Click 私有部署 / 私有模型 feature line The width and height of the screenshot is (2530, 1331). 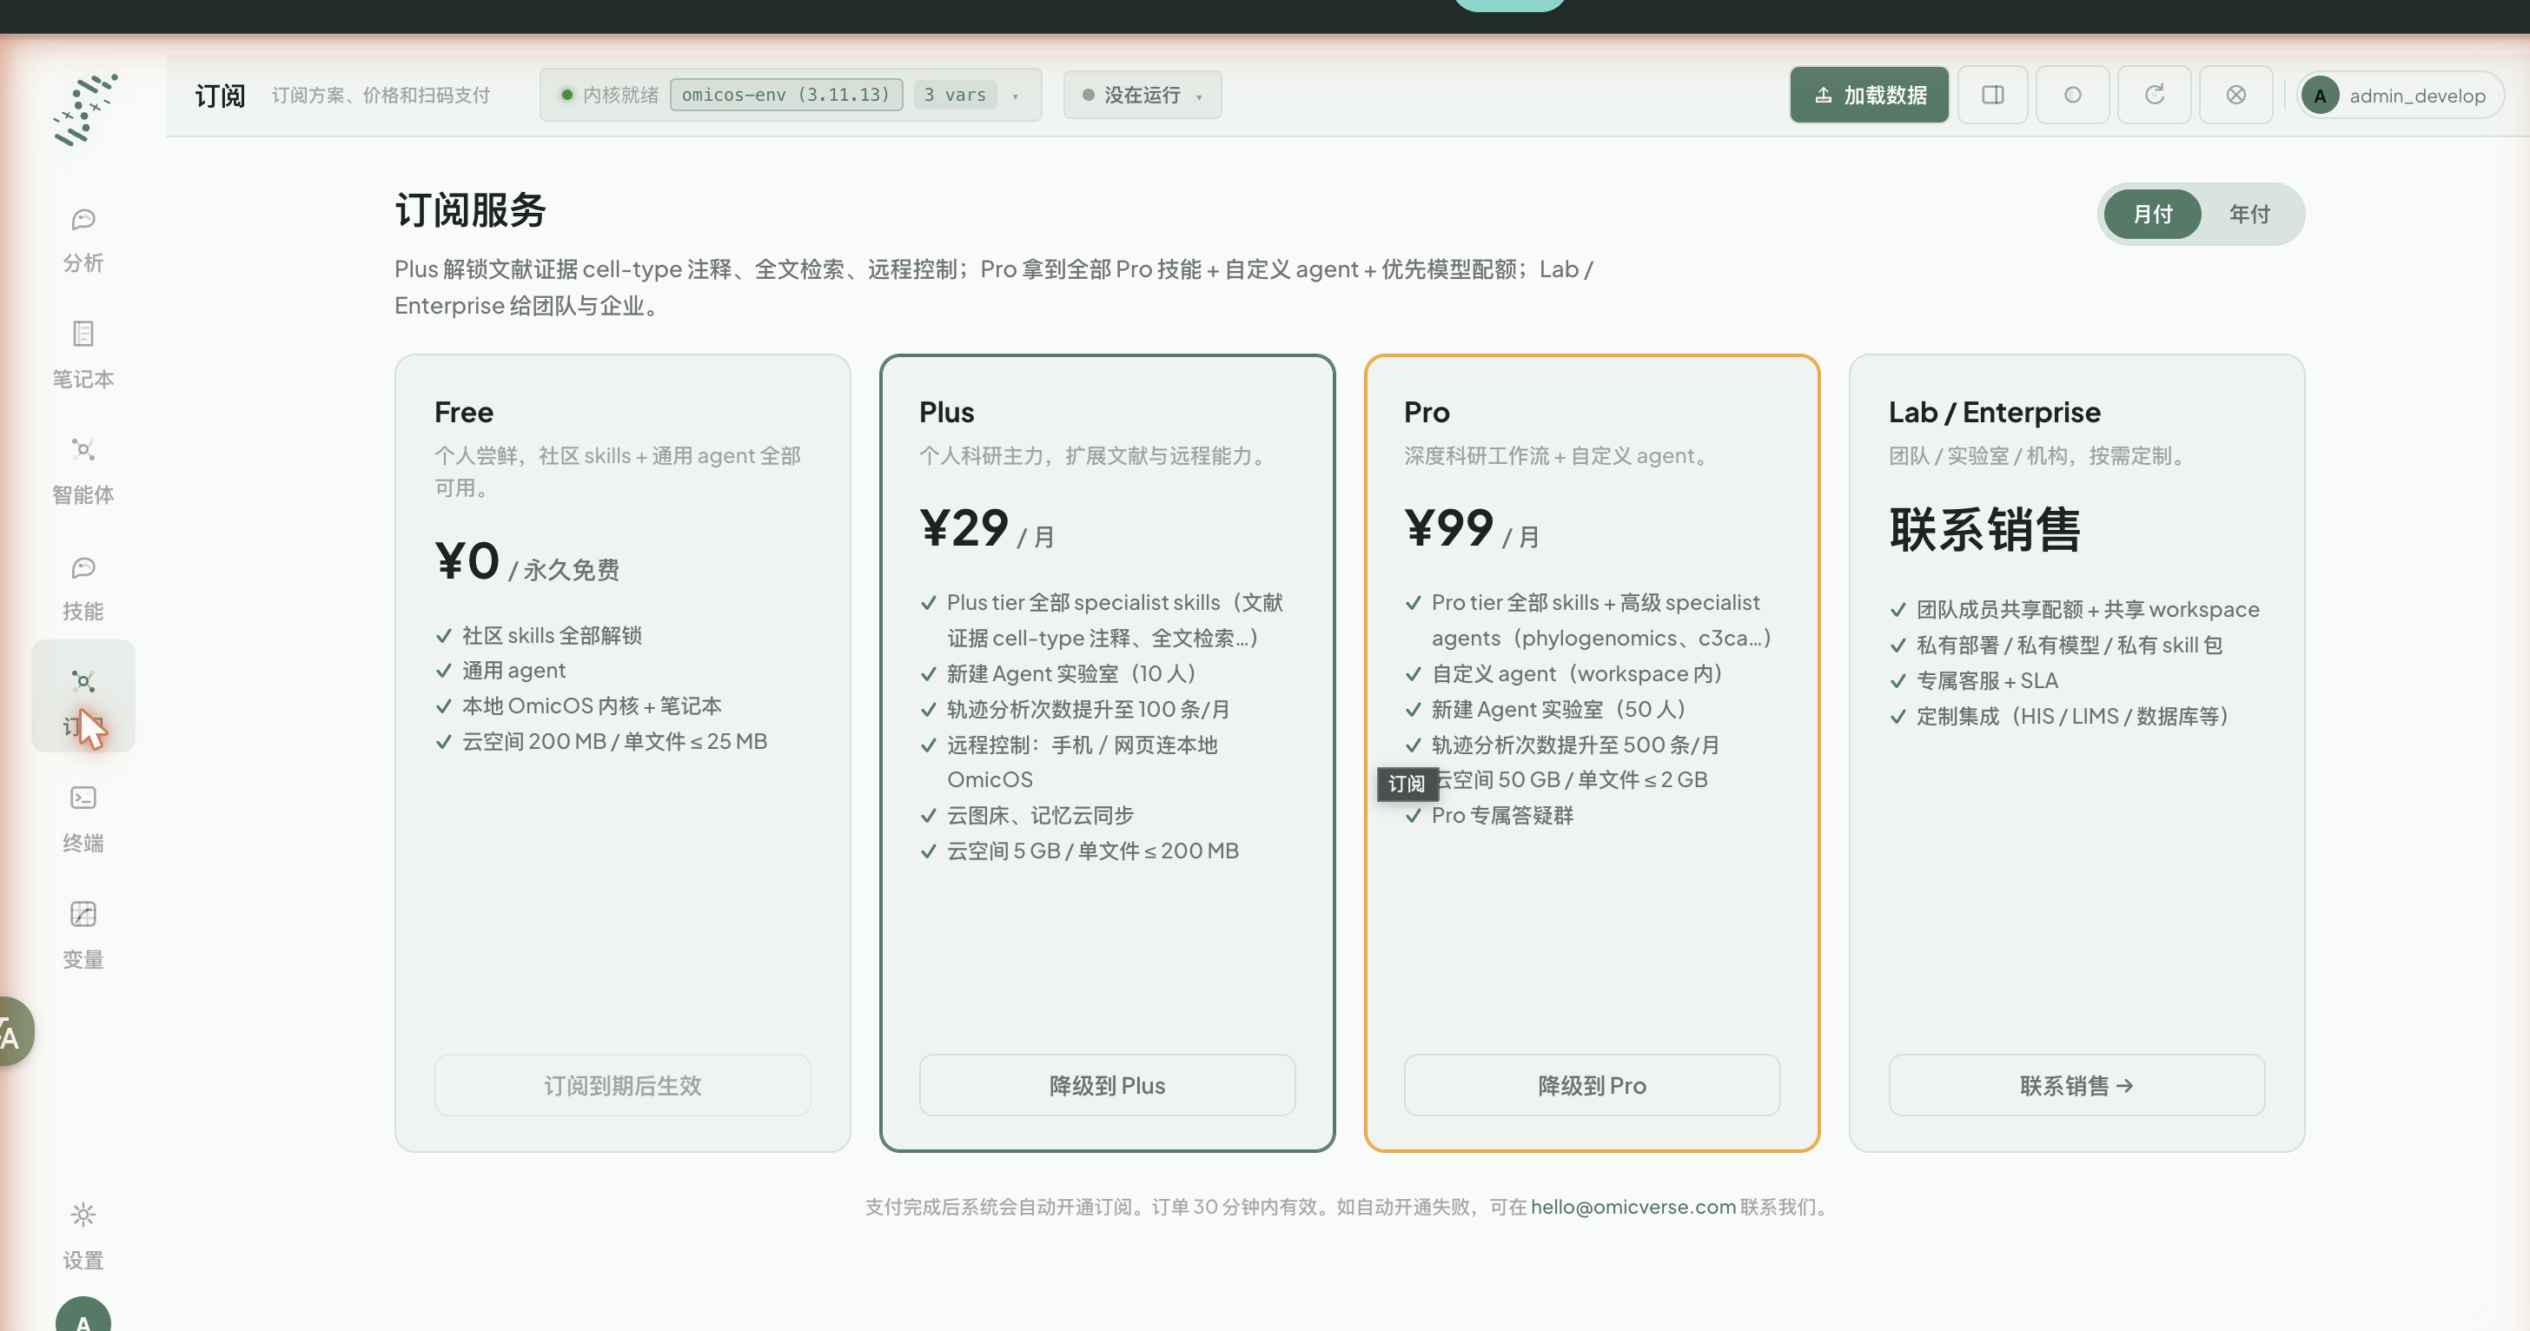pos(2070,646)
